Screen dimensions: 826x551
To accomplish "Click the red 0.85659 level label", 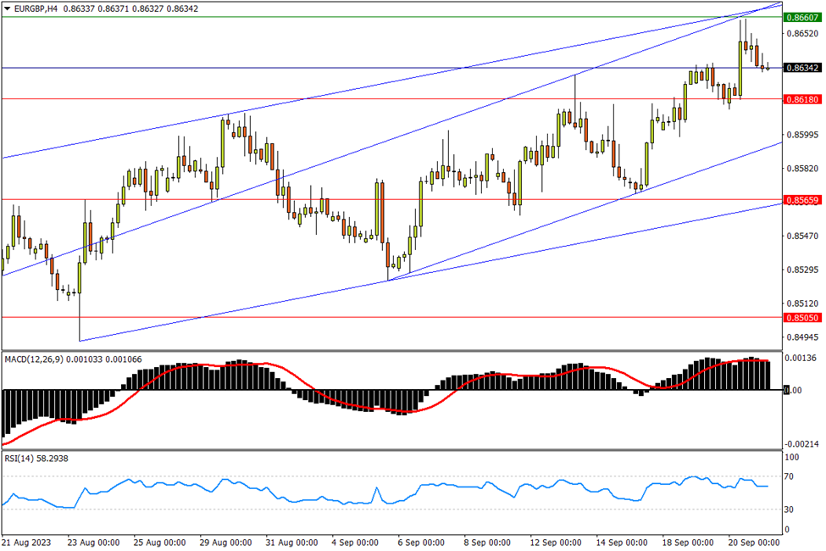I will (801, 200).
